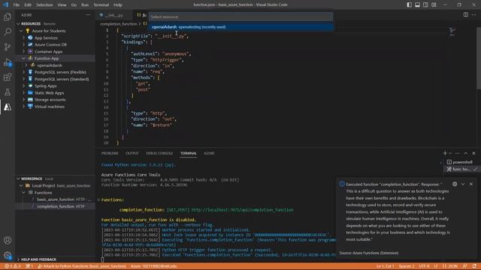The height and width of the screenshot is (270, 481).
Task: Open the Extensions view
Action: pyautogui.click(x=8, y=77)
